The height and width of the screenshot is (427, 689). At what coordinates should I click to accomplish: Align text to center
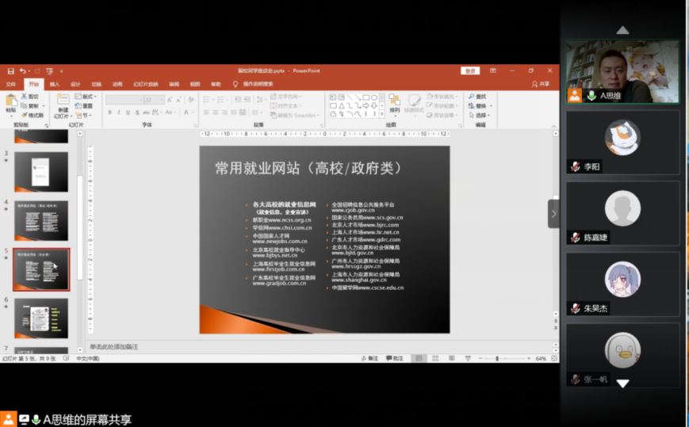(x=216, y=112)
